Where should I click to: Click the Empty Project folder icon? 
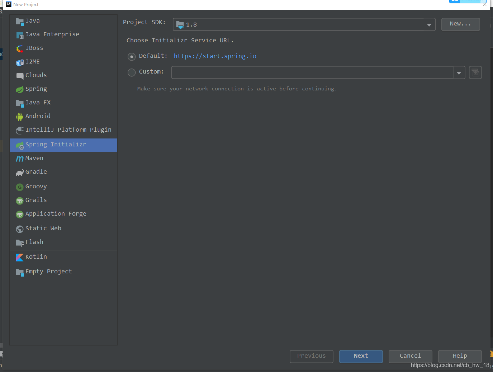20,272
